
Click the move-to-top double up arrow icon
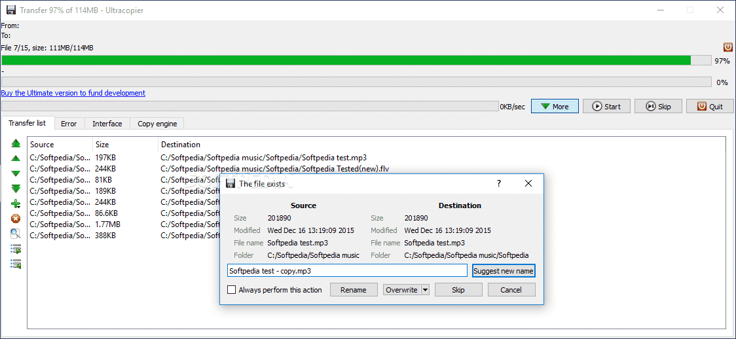[16, 143]
